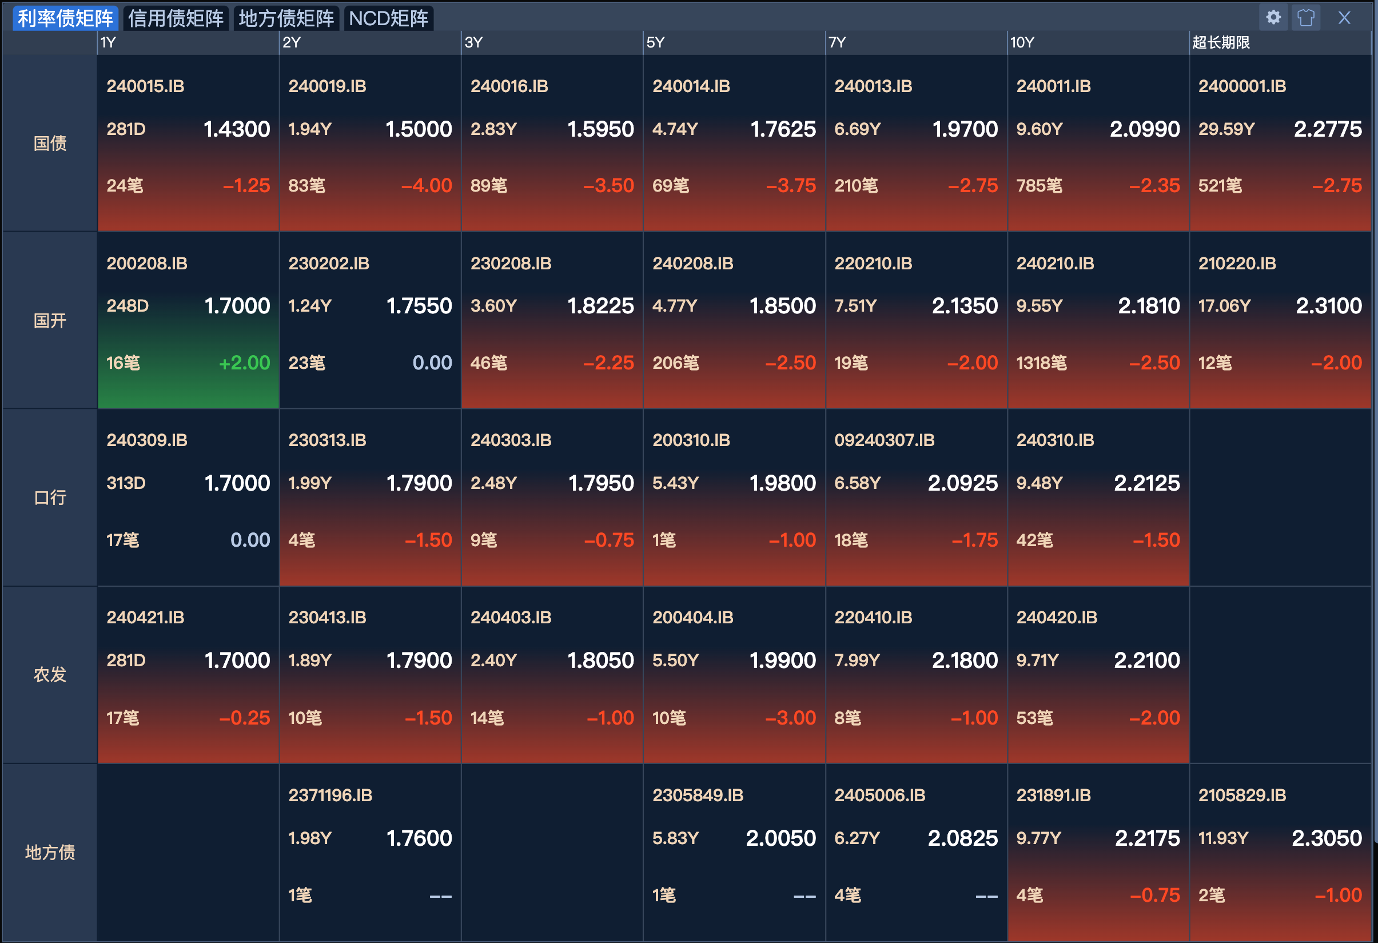Screen dimensions: 1378x943
Task: Click bond code 09240307.IB
Action: 884,440
